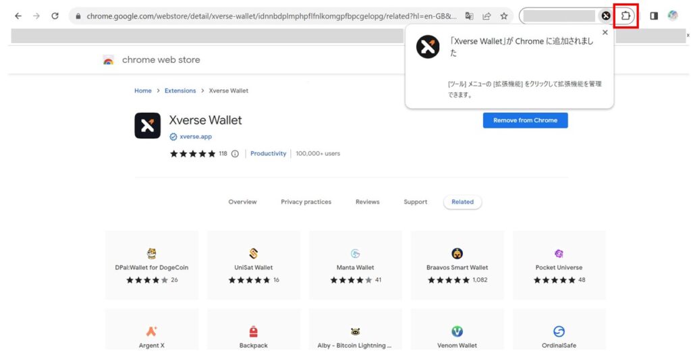Click the chrome web store title text

161,60
